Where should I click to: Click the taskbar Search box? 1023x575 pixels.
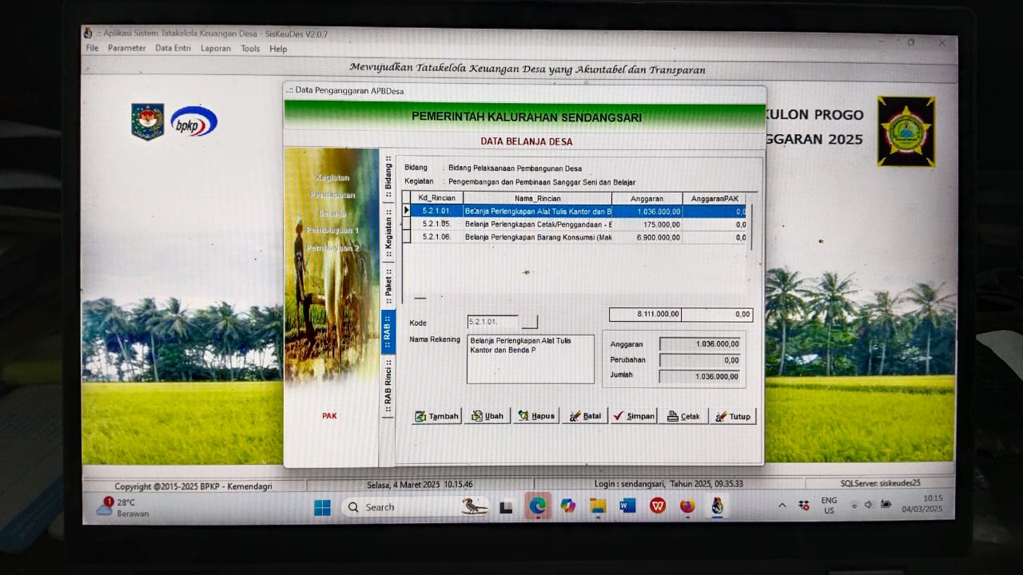point(414,507)
